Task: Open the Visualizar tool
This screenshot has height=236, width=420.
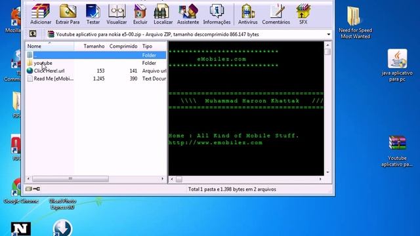Action: coord(117,14)
